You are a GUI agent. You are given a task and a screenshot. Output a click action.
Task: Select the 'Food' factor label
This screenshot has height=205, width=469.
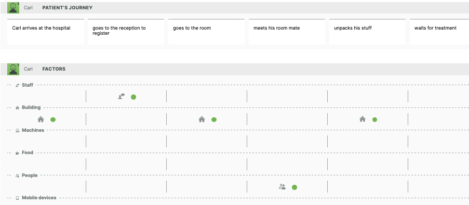pyautogui.click(x=28, y=153)
